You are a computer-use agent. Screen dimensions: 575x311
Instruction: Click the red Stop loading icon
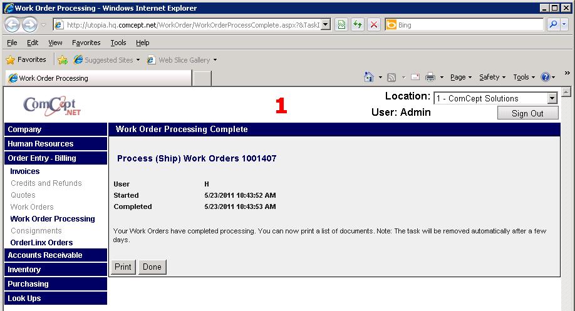tap(373, 25)
